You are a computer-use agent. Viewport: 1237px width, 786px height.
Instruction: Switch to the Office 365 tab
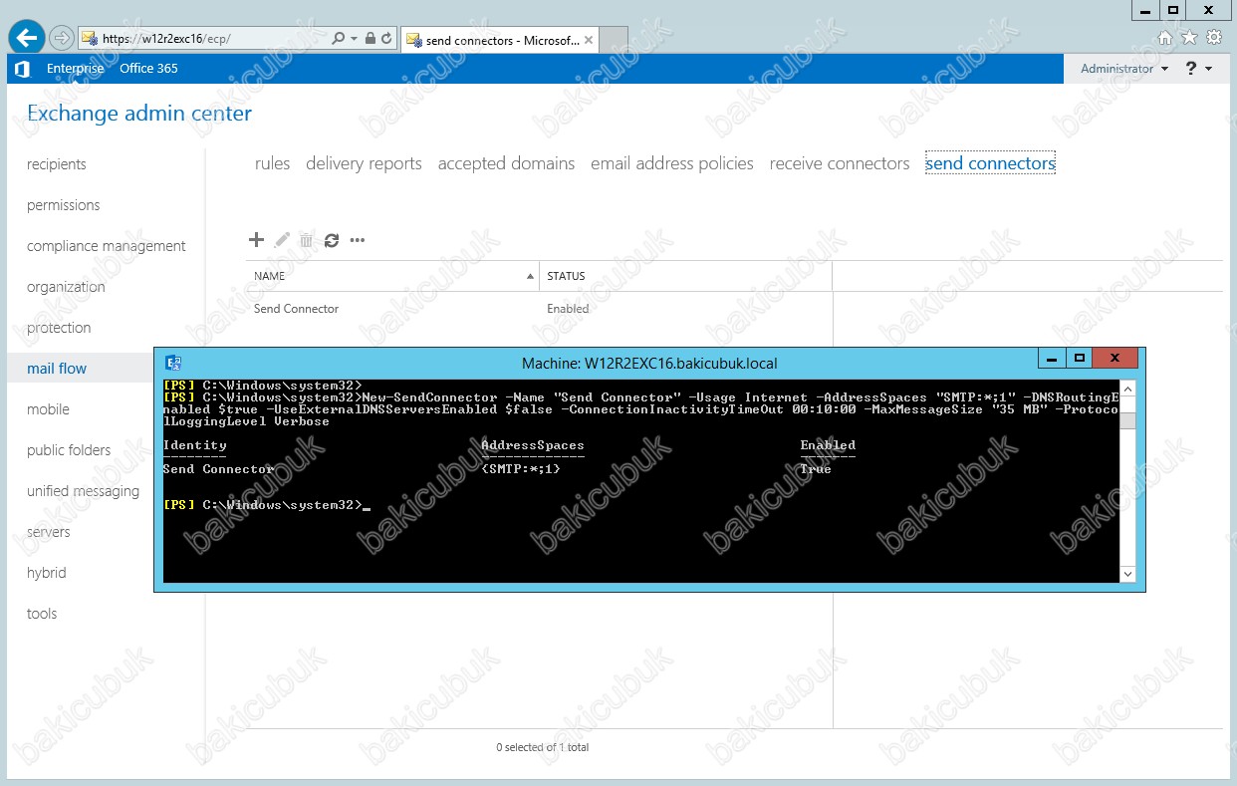pyautogui.click(x=148, y=68)
